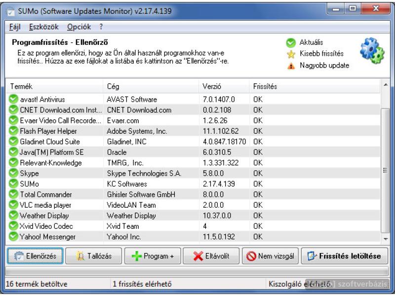The height and width of the screenshot is (296, 395).
Task: Sort the list by Verzió column header
Action: (224, 86)
